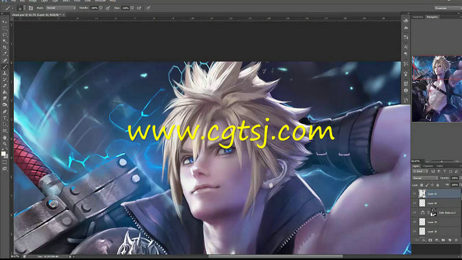Select the Type tool
The height and width of the screenshot is (260, 462).
[x=5, y=118]
